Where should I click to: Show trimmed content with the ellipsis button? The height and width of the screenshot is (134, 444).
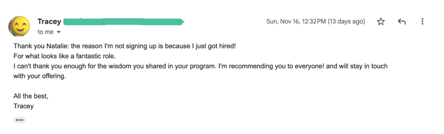(x=20, y=120)
